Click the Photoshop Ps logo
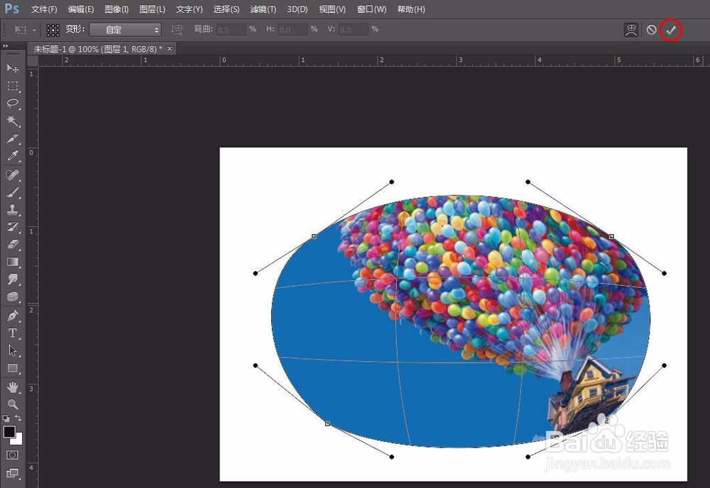This screenshot has height=488, width=710. (11, 9)
